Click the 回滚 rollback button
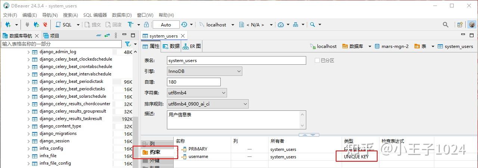 pyautogui.click(x=114, y=25)
